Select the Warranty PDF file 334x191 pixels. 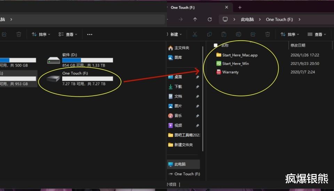(x=228, y=72)
